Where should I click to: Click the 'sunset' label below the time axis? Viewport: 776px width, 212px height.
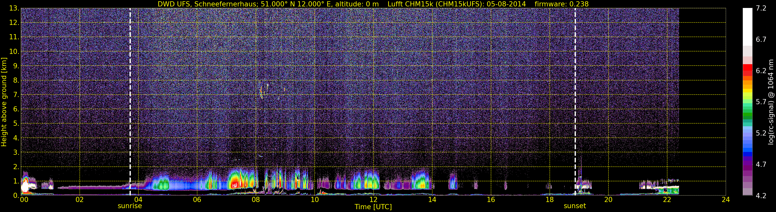pos(575,206)
